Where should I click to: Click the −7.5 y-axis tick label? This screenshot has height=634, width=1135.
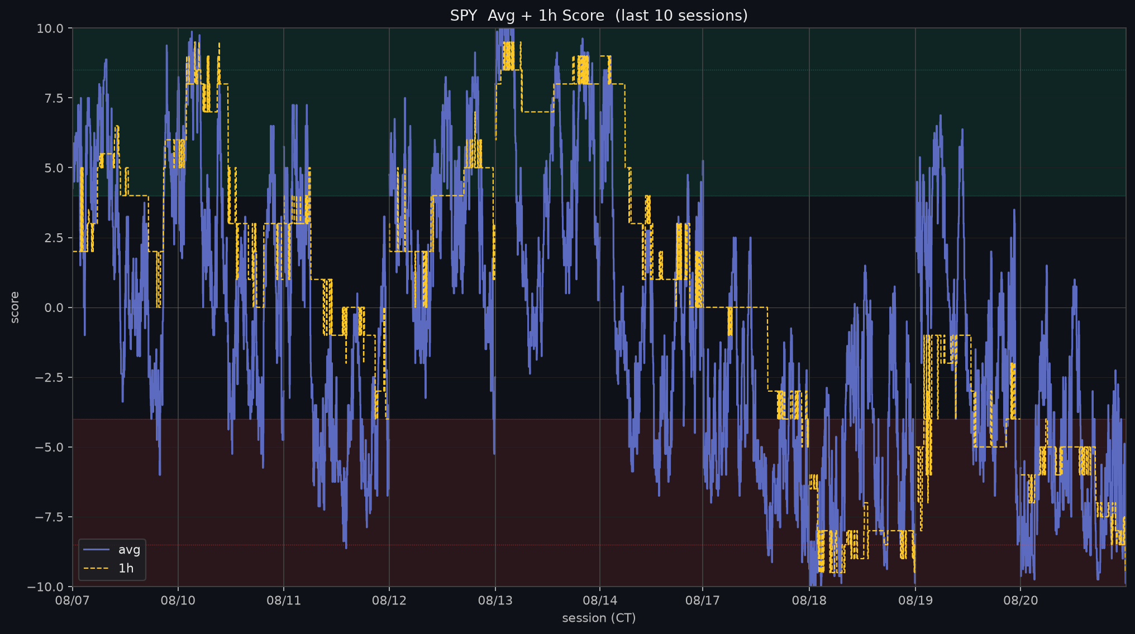click(50, 517)
